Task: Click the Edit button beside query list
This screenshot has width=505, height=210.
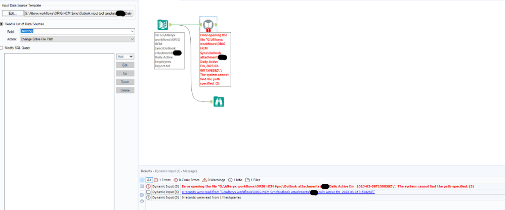Action: coord(125,65)
